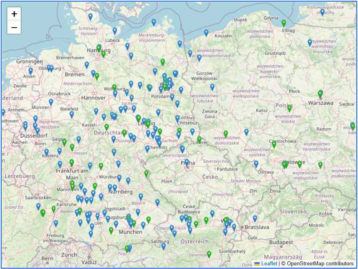Click the green marker near Plzeň border
This screenshot has width=358, height=269.
[146, 174]
